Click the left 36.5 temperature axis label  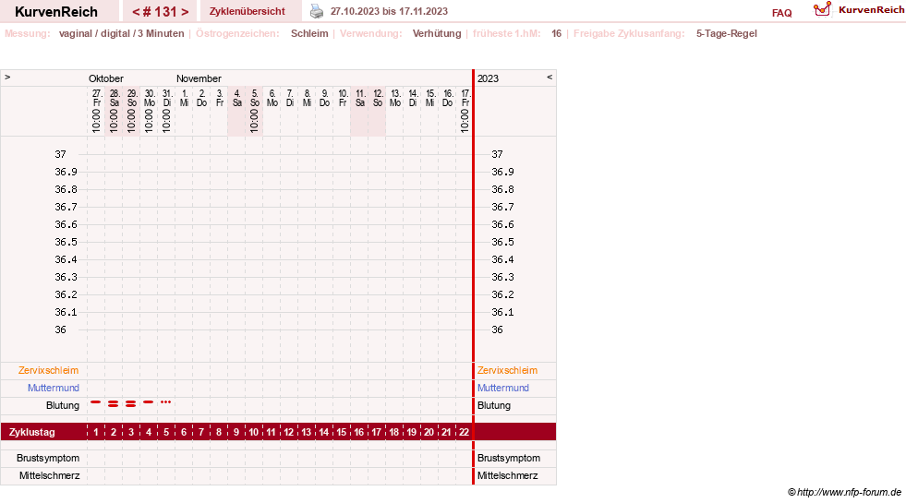click(66, 242)
